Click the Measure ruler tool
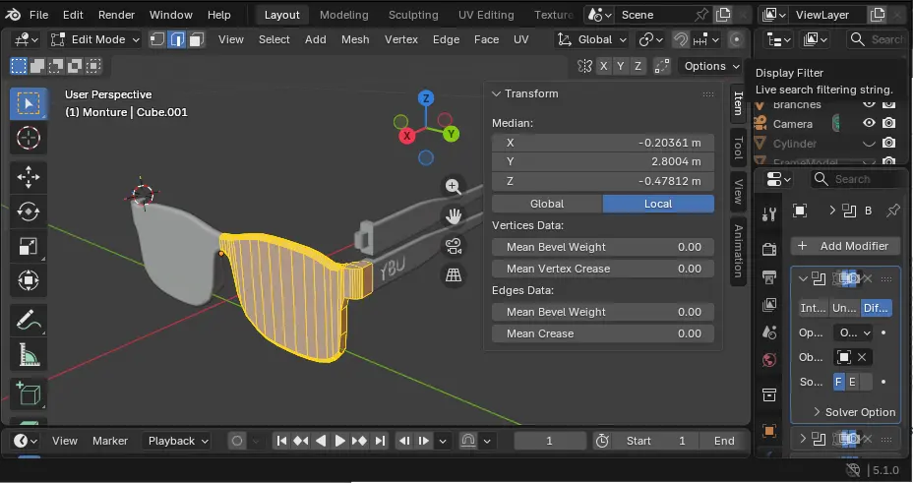Screen dimensions: 913x483 (28, 355)
